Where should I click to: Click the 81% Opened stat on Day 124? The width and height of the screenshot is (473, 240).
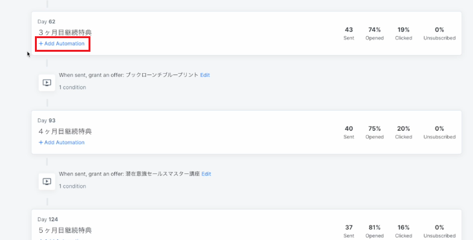tap(374, 231)
